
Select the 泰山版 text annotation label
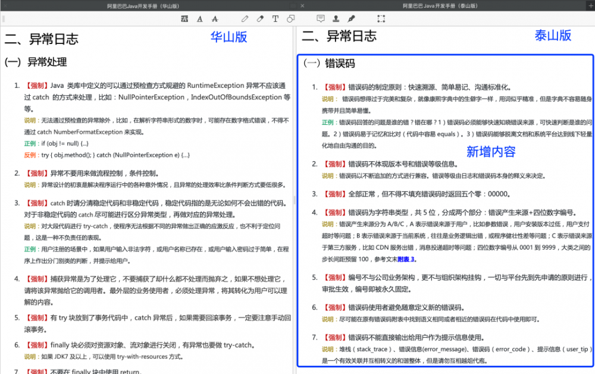pos(552,36)
